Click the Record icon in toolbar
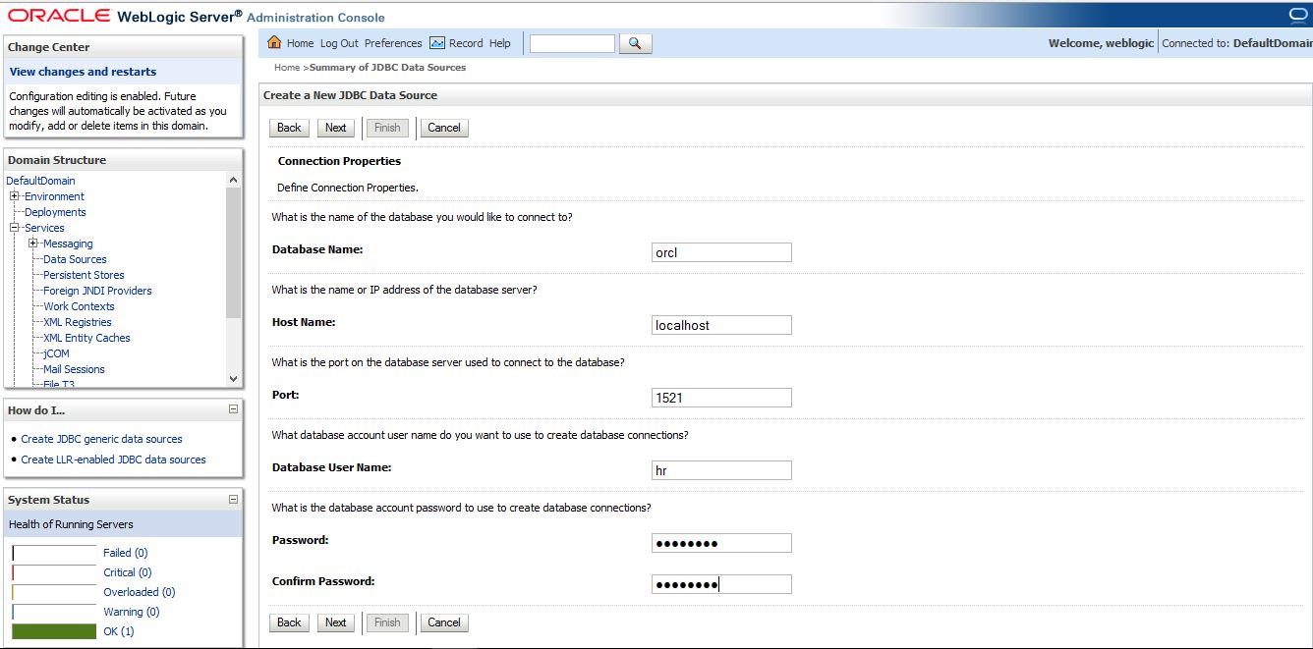Image resolution: width=1313 pixels, height=649 pixels. click(x=437, y=43)
